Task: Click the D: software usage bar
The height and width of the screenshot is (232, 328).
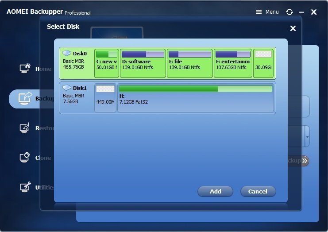Action: click(143, 54)
